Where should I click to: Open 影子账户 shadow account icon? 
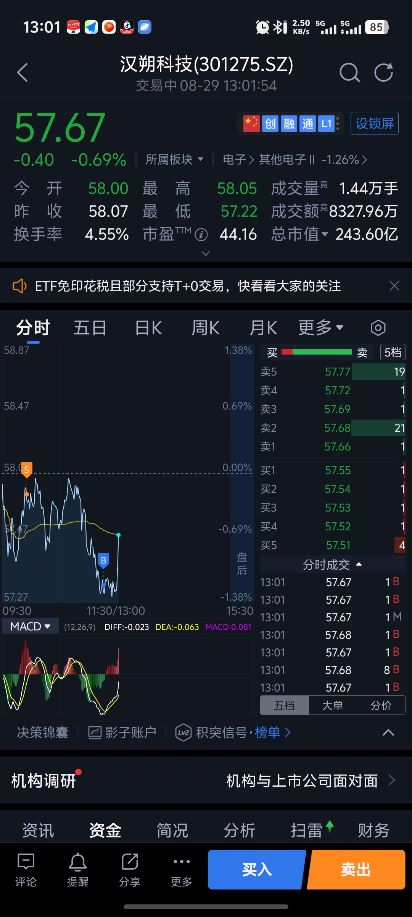point(95,732)
